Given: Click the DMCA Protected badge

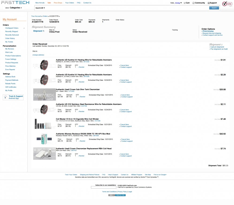Looking at the screenshot, I should (x=117, y=195).
